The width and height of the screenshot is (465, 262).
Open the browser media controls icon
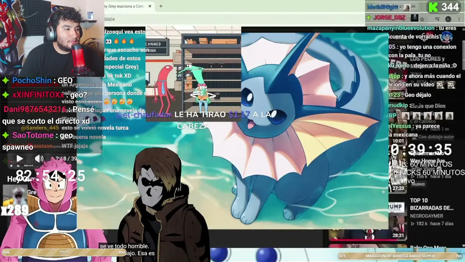point(437,19)
